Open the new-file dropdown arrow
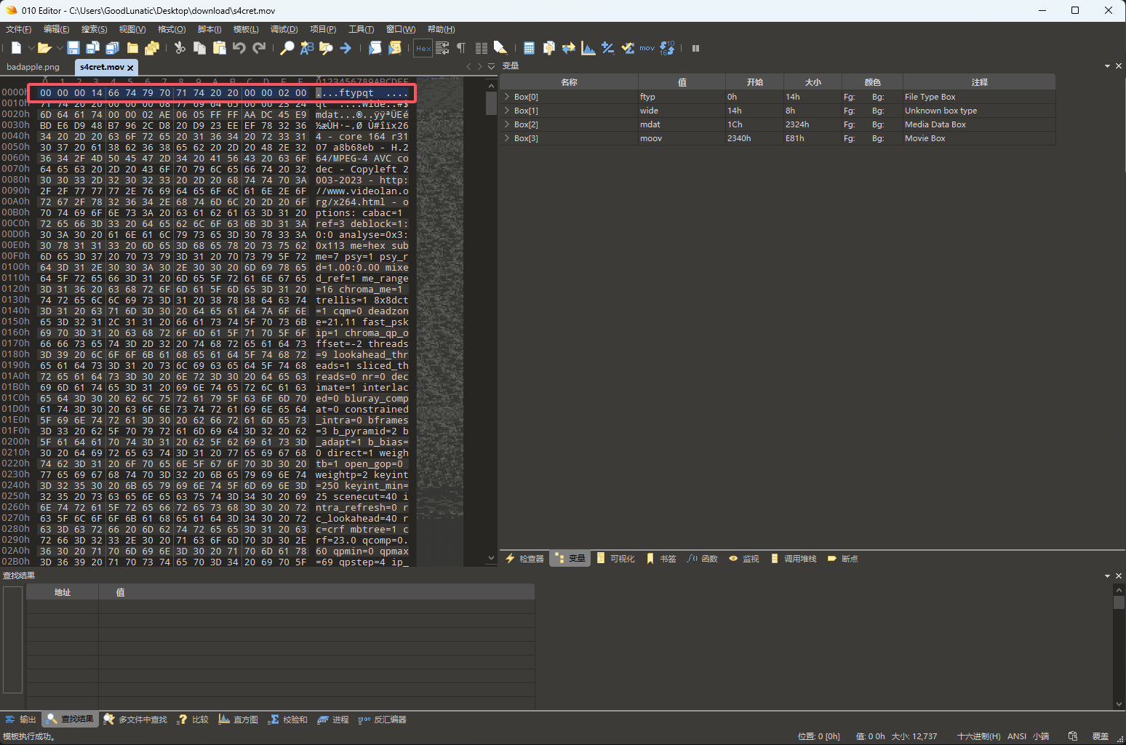Viewport: 1126px width, 745px height. [x=31, y=48]
